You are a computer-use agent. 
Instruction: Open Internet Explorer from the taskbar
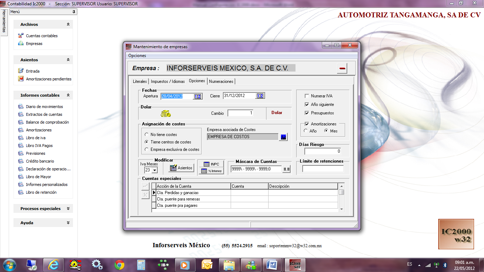pos(54,265)
